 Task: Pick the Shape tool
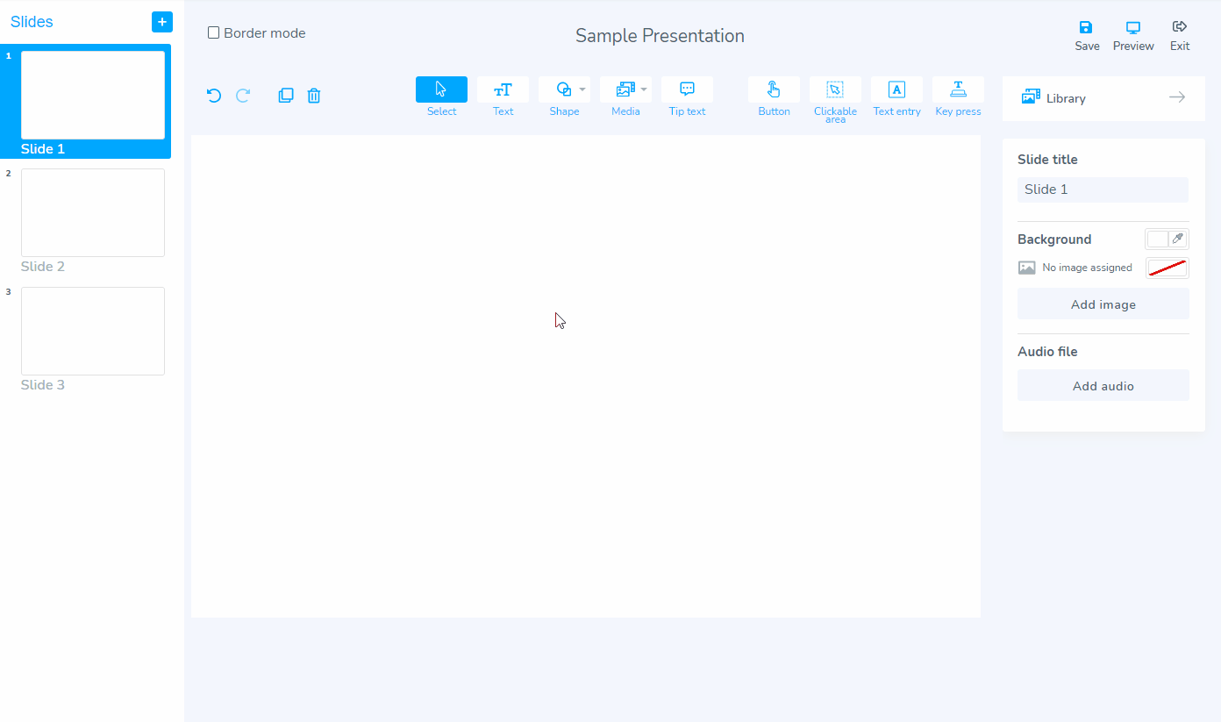pos(564,89)
